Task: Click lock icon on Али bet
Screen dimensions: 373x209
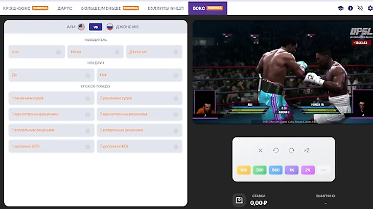Action: pyautogui.click(x=58, y=52)
